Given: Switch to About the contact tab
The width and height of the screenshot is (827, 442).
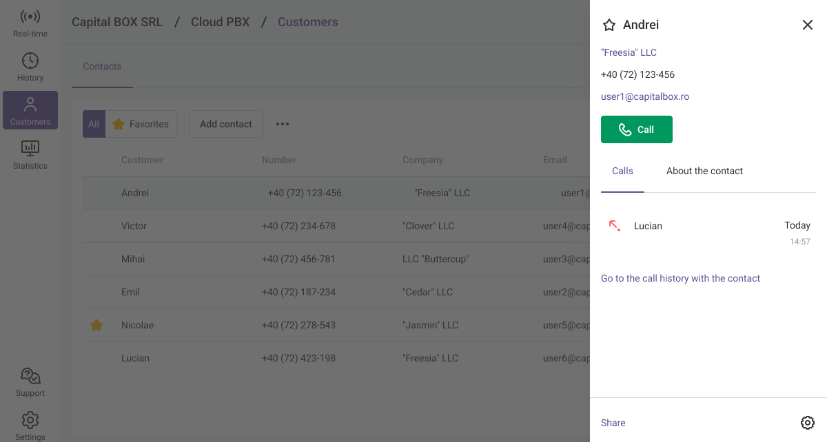Looking at the screenshot, I should coord(704,171).
